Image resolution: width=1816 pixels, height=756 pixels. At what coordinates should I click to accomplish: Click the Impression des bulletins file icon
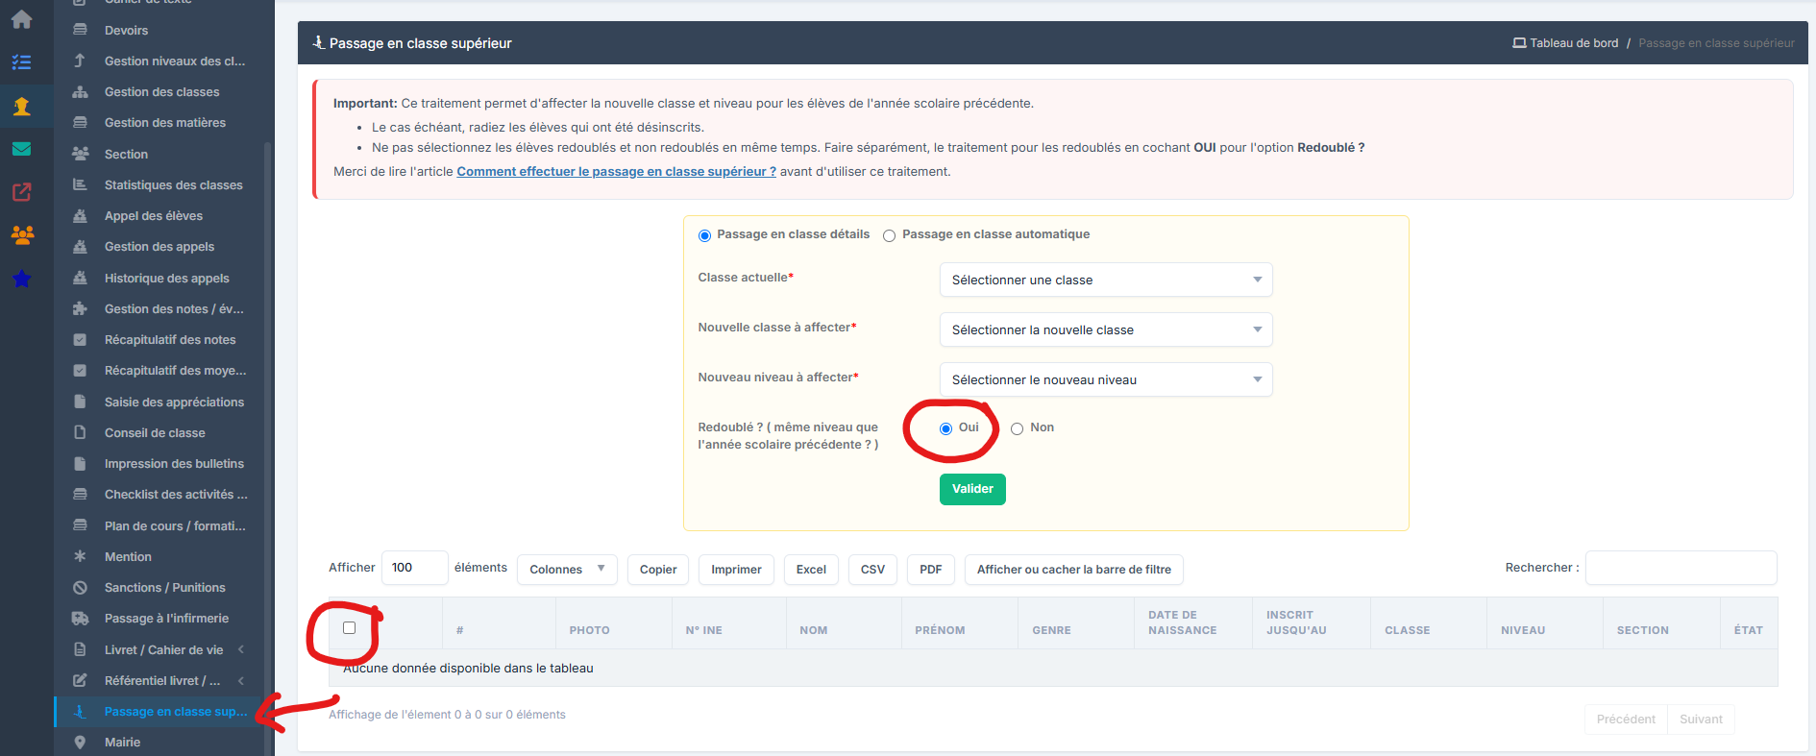click(81, 463)
